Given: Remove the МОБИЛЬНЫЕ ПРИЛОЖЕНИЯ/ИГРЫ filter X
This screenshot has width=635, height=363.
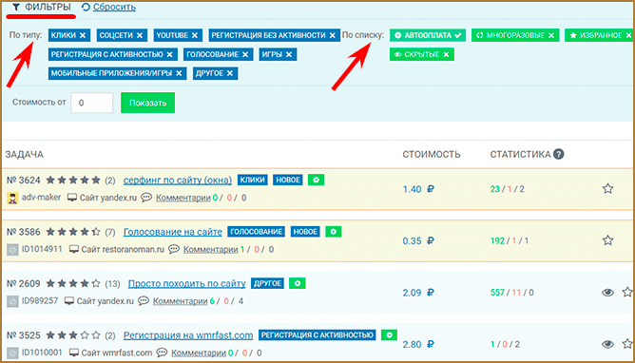Looking at the screenshot, I should [179, 73].
